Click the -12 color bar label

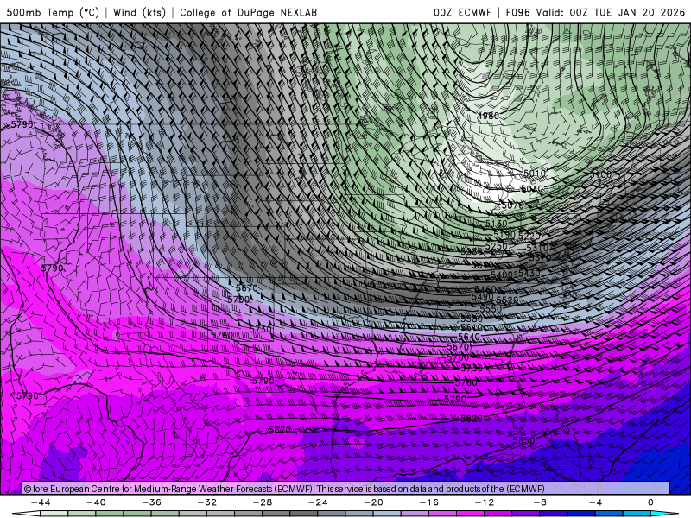click(485, 502)
